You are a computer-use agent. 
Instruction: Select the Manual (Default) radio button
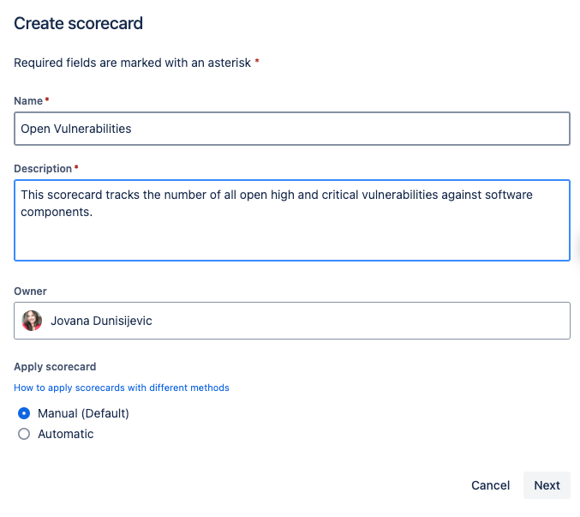[24, 413]
